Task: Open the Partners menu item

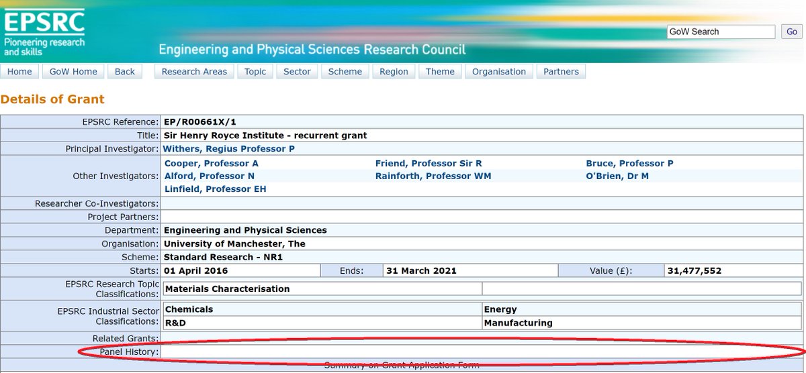Action: coord(561,72)
